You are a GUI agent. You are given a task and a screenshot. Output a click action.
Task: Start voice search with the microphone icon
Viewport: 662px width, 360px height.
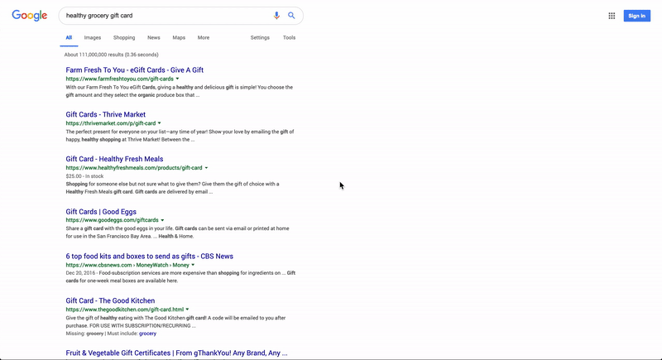tap(276, 16)
